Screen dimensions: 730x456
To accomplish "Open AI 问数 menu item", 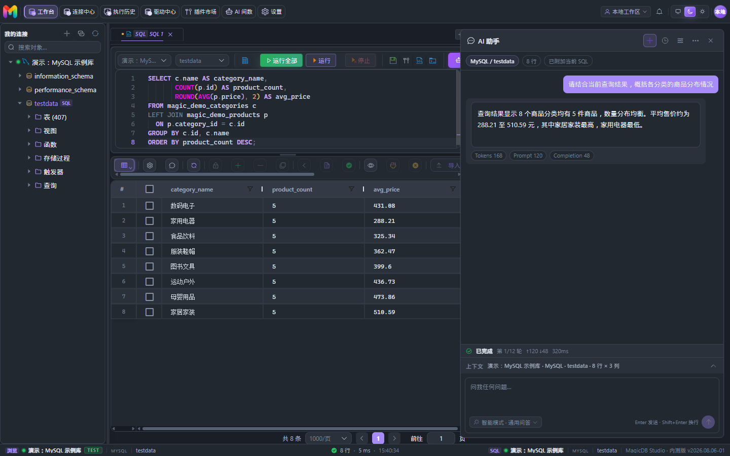I will point(239,12).
